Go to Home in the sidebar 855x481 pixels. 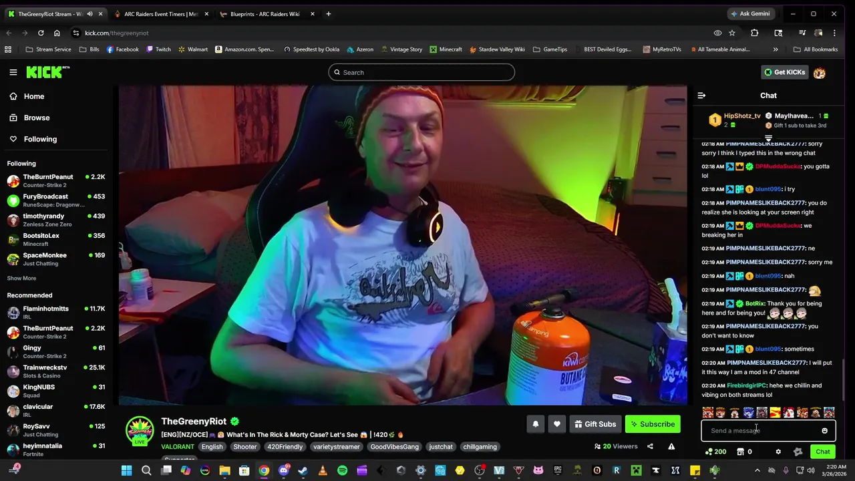click(x=26, y=96)
